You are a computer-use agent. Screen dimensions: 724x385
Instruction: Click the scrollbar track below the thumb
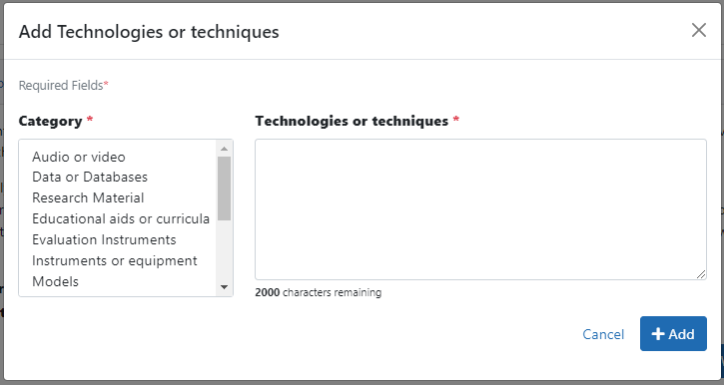point(224,250)
